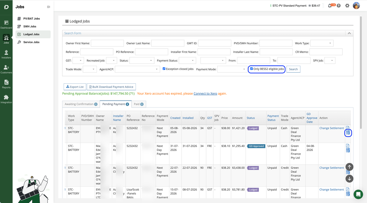Untick Only BESS2 eligible jobs checkbox
Screen dimensions: 367x203
point(251,69)
